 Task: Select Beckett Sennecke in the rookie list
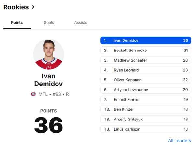coord(146,51)
